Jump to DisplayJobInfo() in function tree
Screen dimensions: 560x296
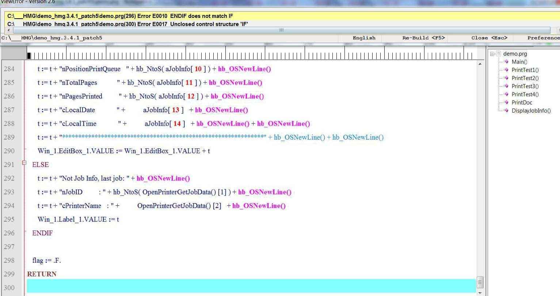click(531, 111)
